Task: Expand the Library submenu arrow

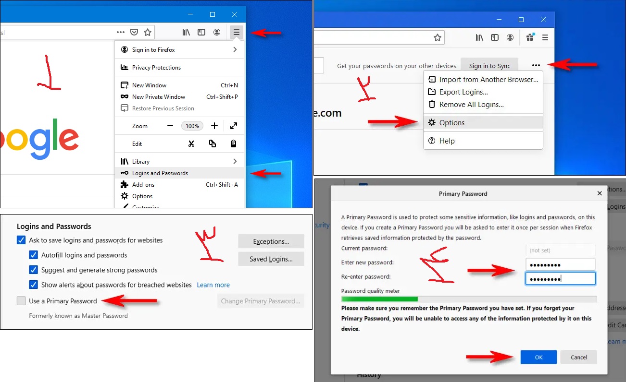Action: pos(235,161)
